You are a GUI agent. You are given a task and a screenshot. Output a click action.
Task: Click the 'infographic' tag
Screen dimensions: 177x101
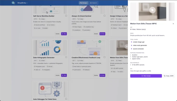46,70
